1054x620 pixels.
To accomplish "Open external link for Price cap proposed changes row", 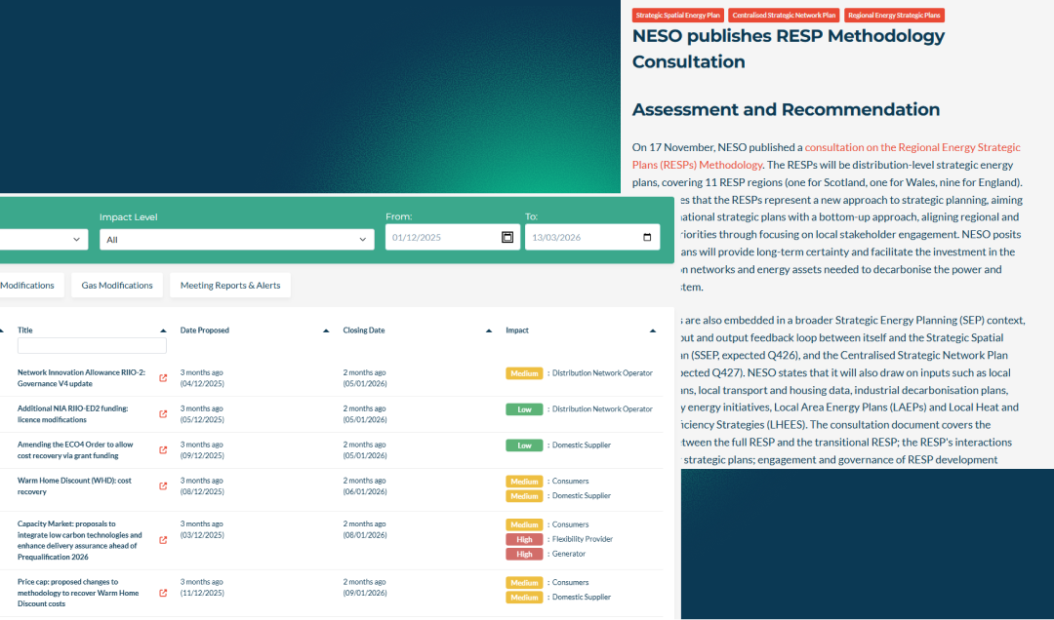I will click(163, 593).
